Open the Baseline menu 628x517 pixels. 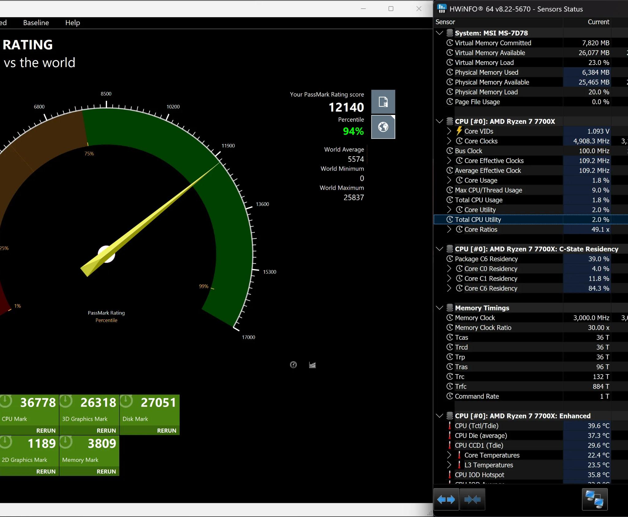tap(36, 23)
